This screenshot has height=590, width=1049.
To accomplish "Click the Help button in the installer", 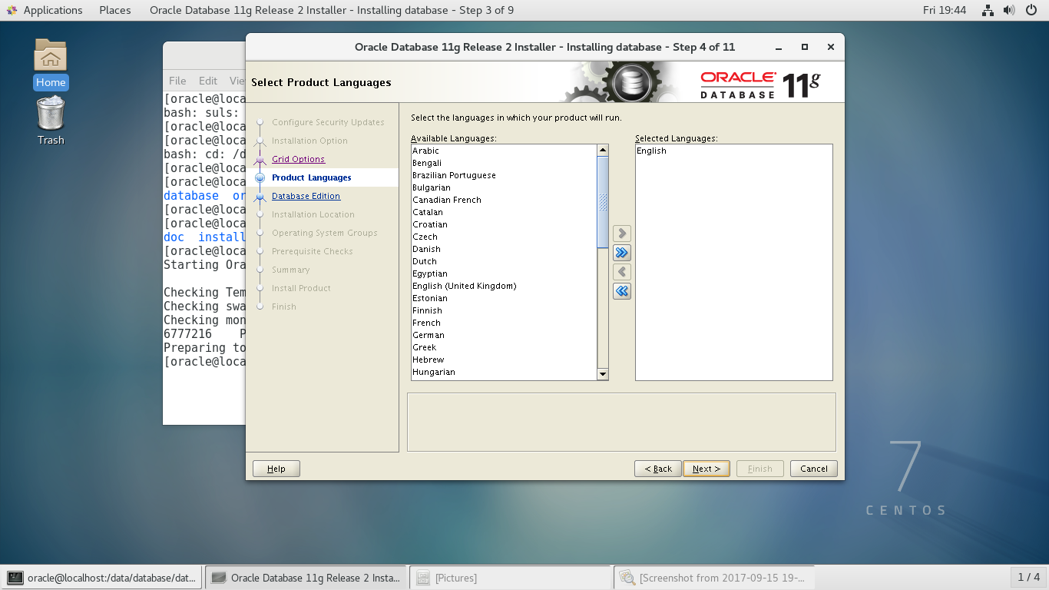I will click(276, 469).
